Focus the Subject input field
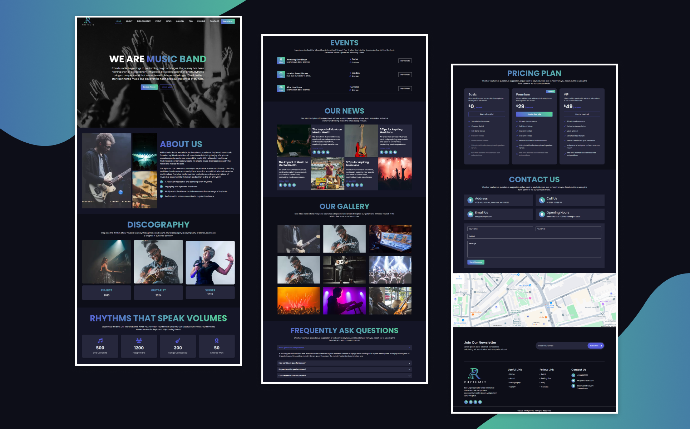Screen dimensions: 690x429 point(534,236)
